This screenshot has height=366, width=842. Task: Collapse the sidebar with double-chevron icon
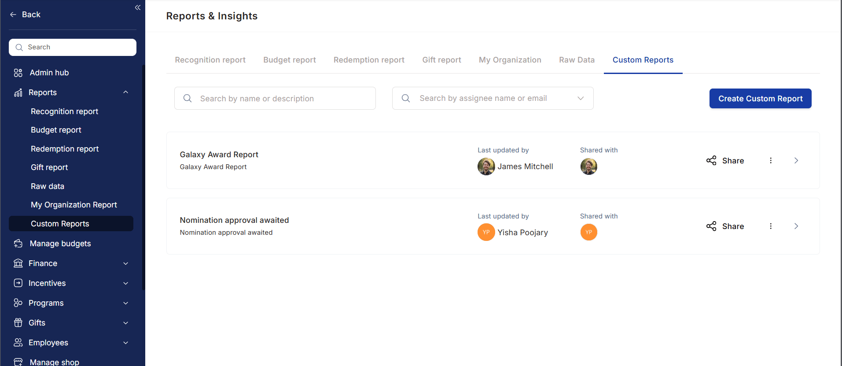pos(138,7)
